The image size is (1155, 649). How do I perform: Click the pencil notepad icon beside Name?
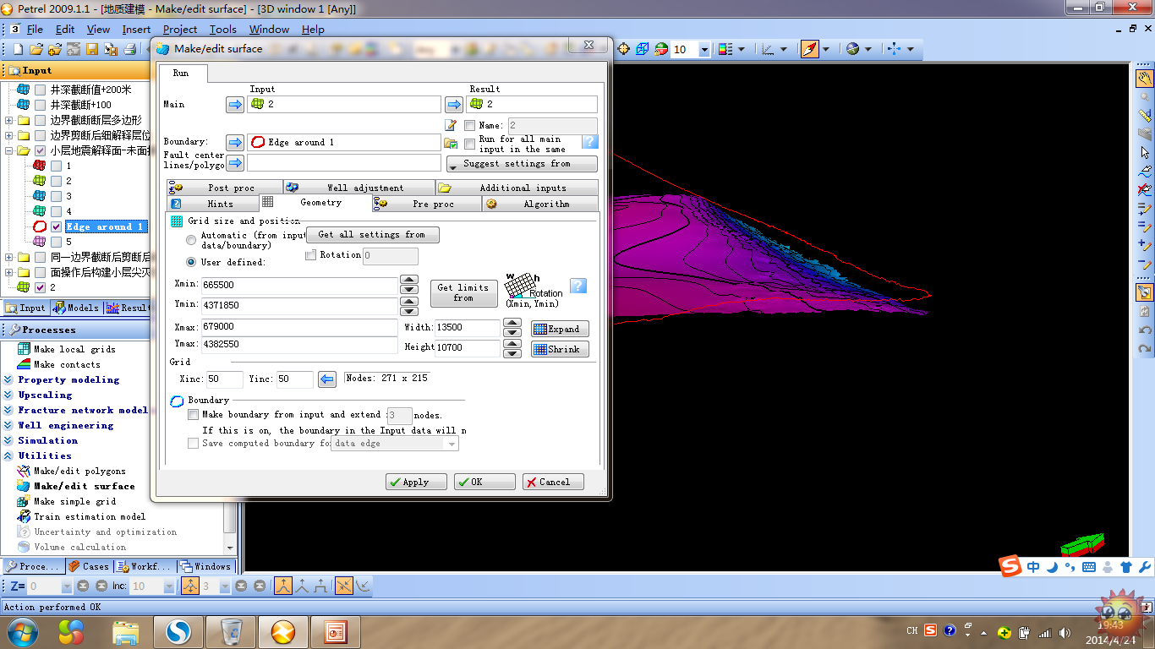click(x=452, y=125)
